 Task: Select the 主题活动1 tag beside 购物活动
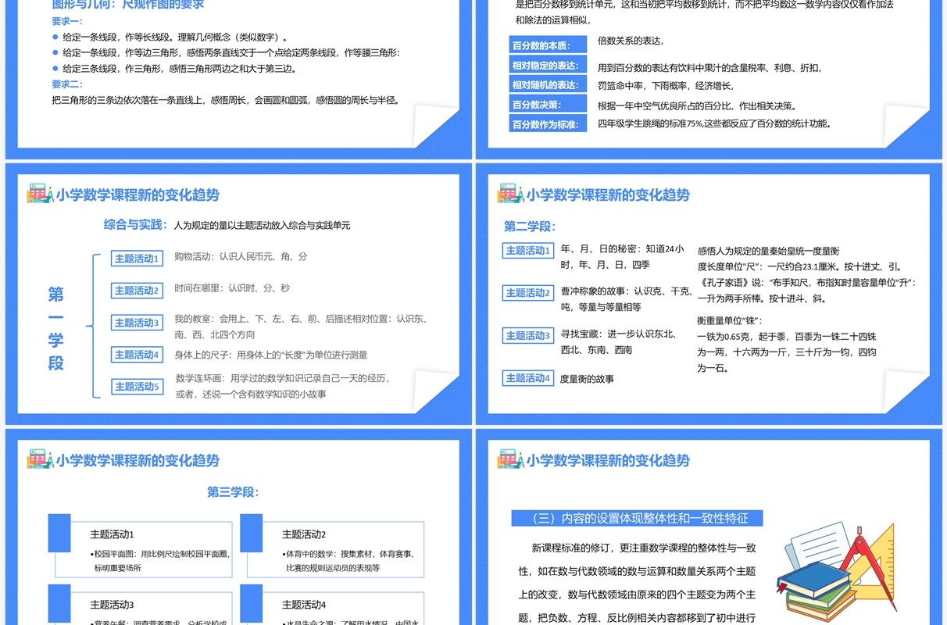click(x=137, y=258)
